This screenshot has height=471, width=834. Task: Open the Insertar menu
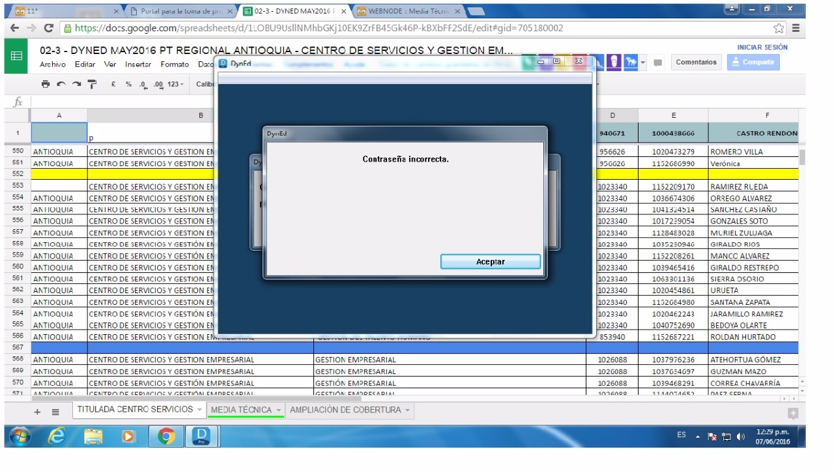click(x=137, y=64)
